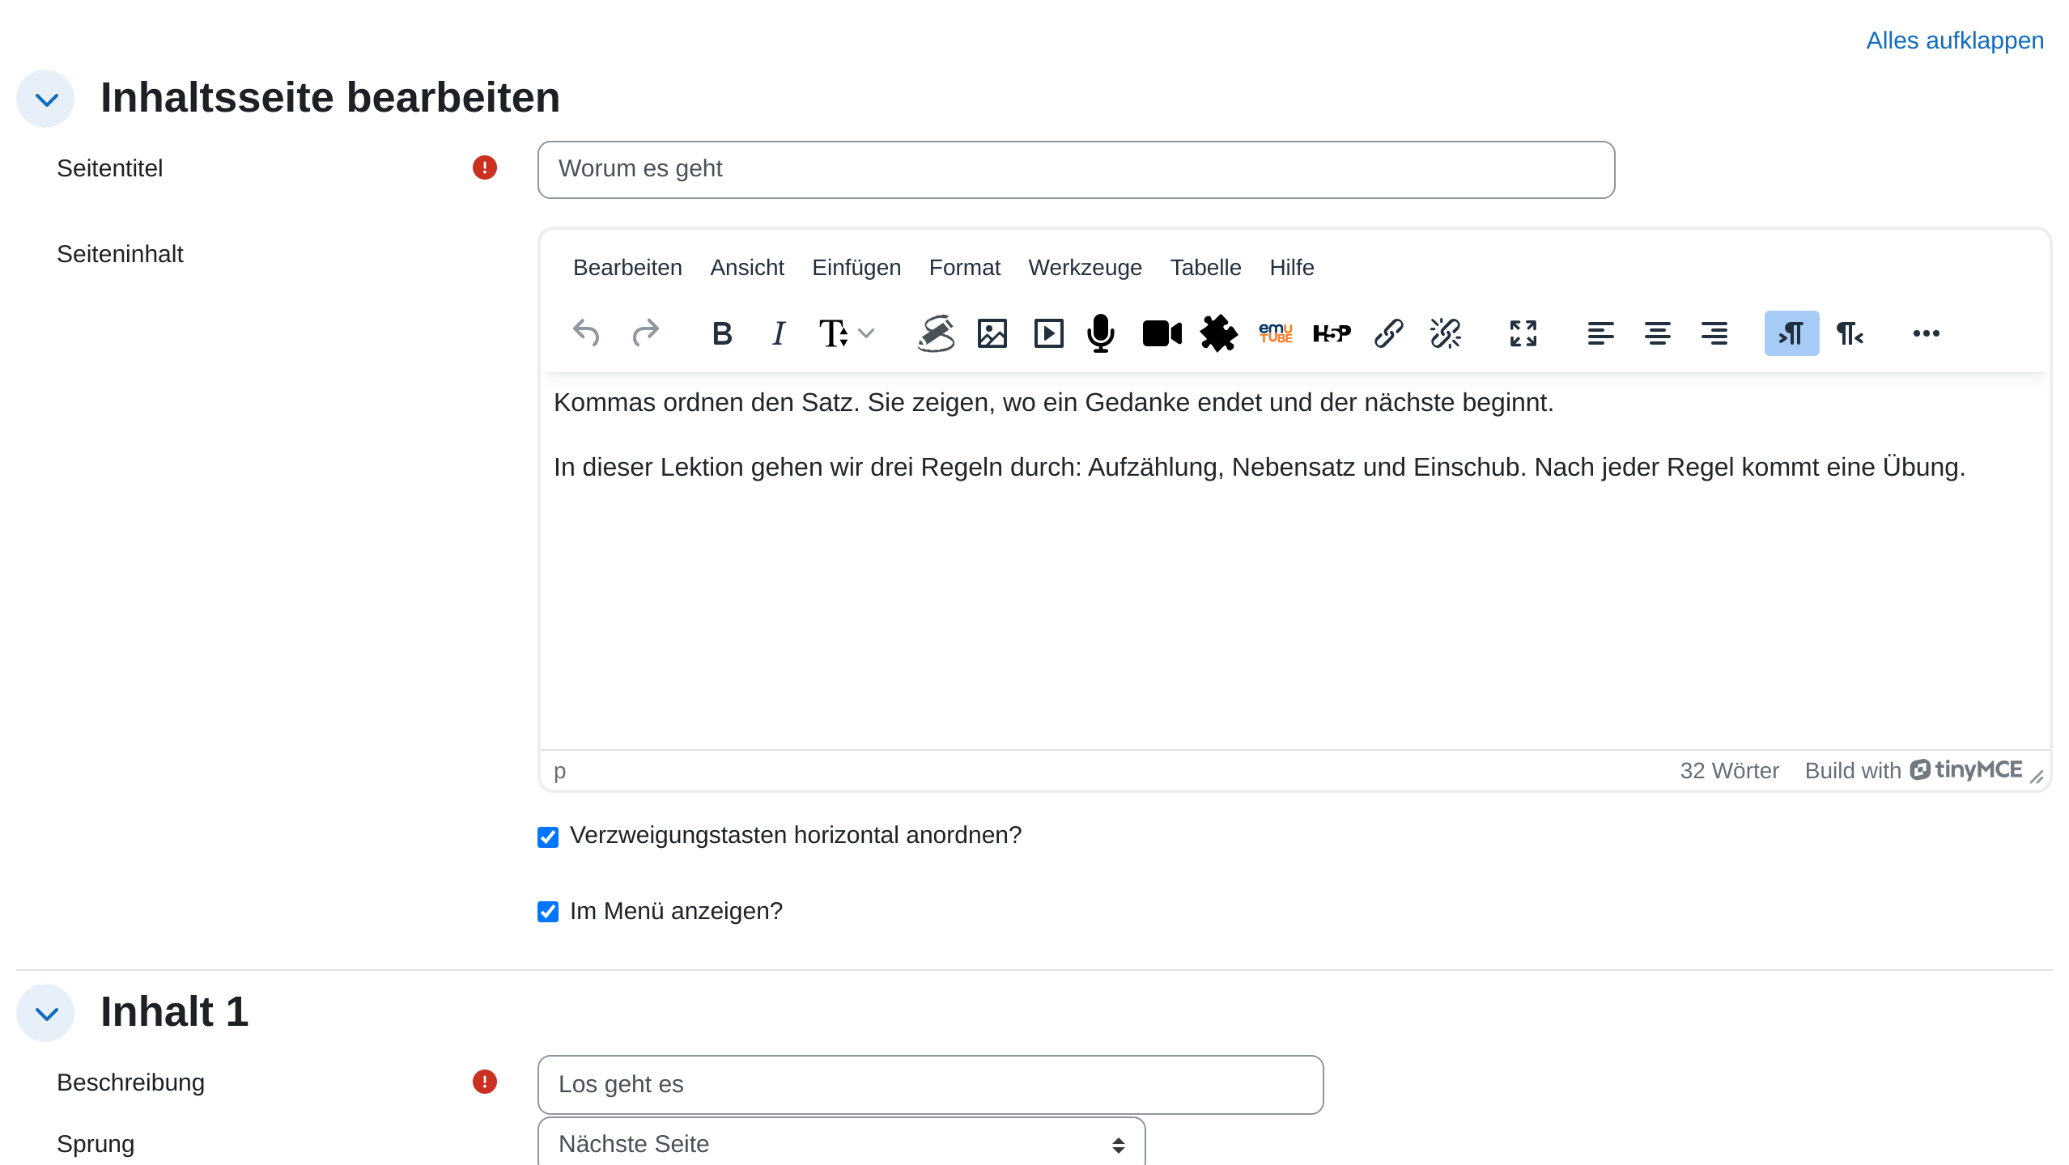
Task: Click the highlighter marker tool icon
Action: [936, 333]
